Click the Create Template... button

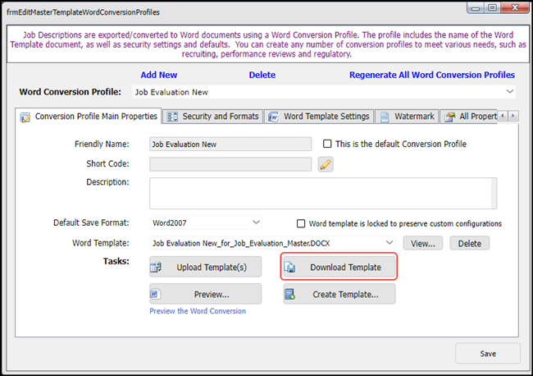(339, 294)
